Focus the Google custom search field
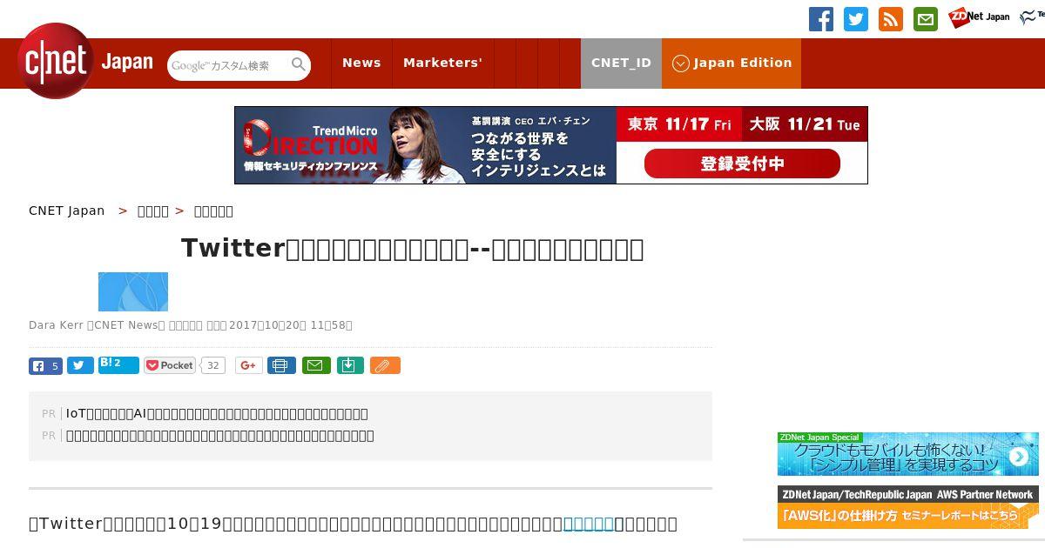The image size is (1045, 548). 228,65
